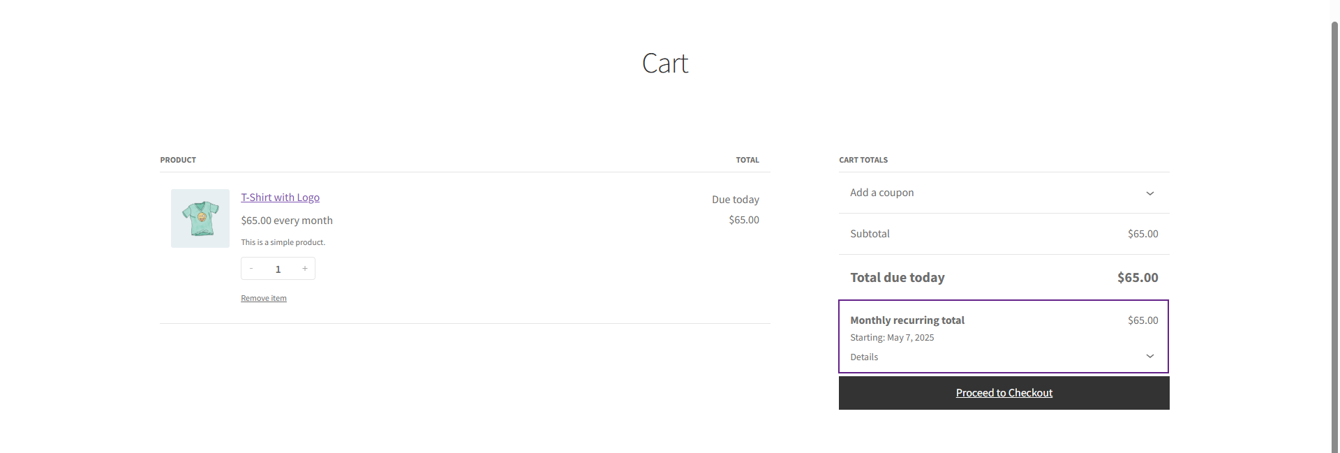
Task: Expand the Add a coupon chevron
Action: coord(1150,193)
